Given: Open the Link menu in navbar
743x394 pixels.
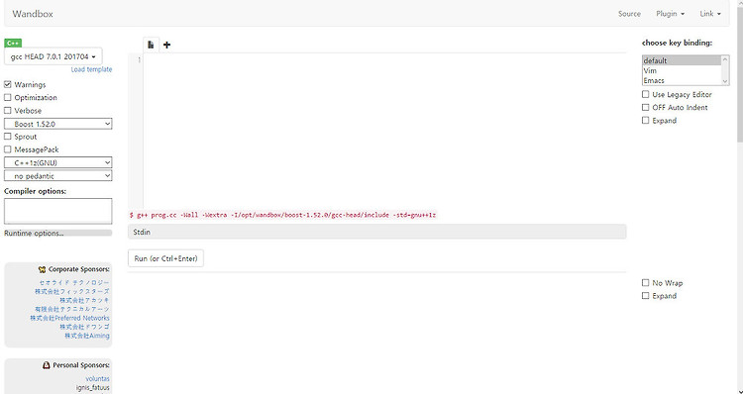Looking at the screenshot, I should point(710,14).
